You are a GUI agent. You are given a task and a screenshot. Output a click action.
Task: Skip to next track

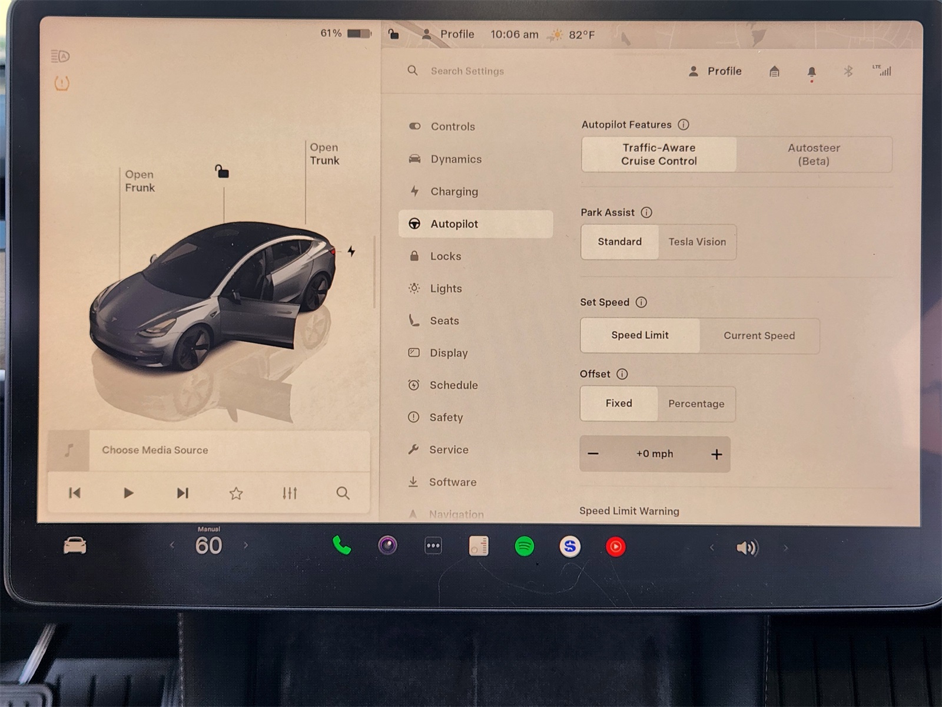(x=183, y=493)
